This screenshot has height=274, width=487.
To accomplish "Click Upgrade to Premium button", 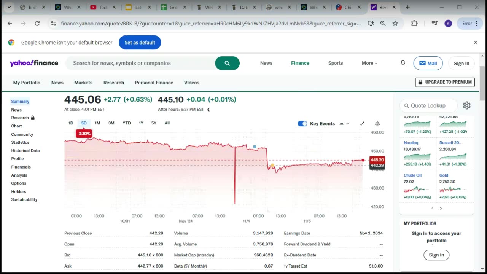I will click(x=445, y=82).
